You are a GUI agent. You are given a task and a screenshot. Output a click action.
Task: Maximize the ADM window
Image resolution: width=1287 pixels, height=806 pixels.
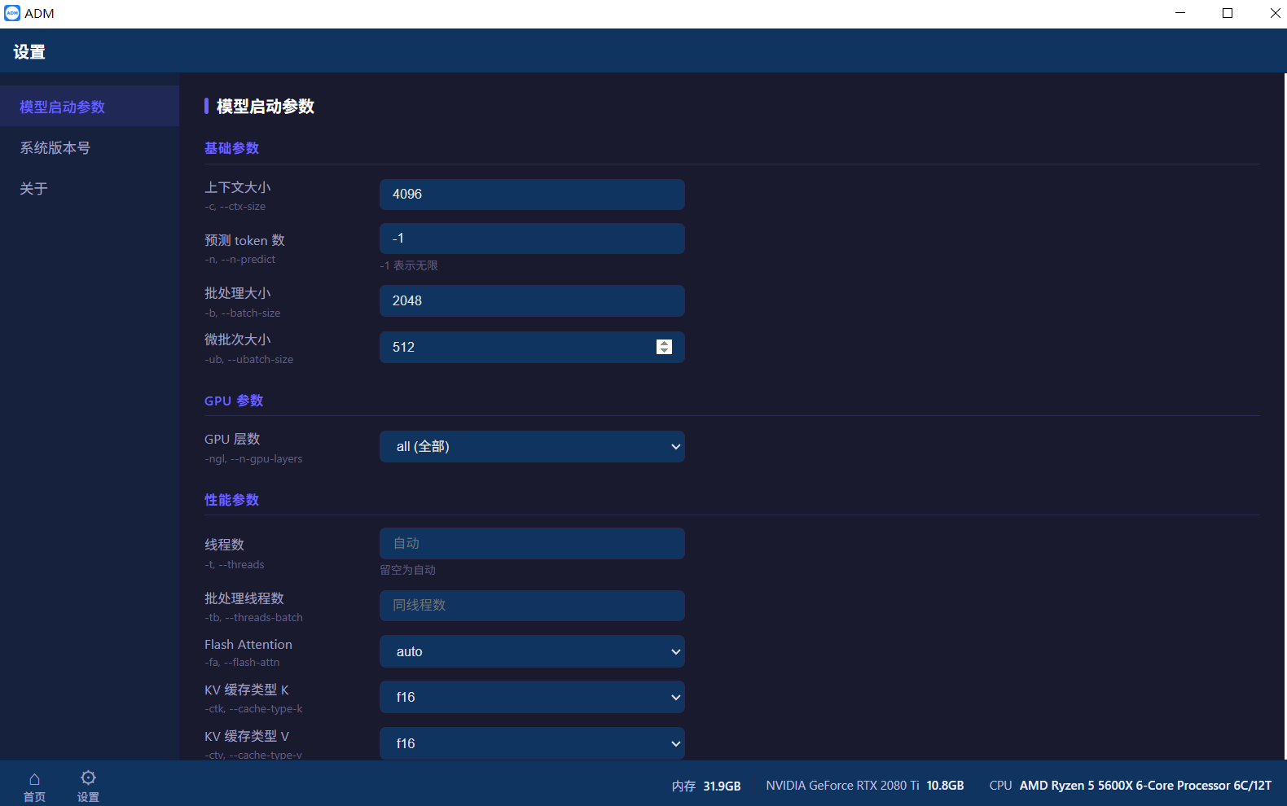pyautogui.click(x=1228, y=13)
